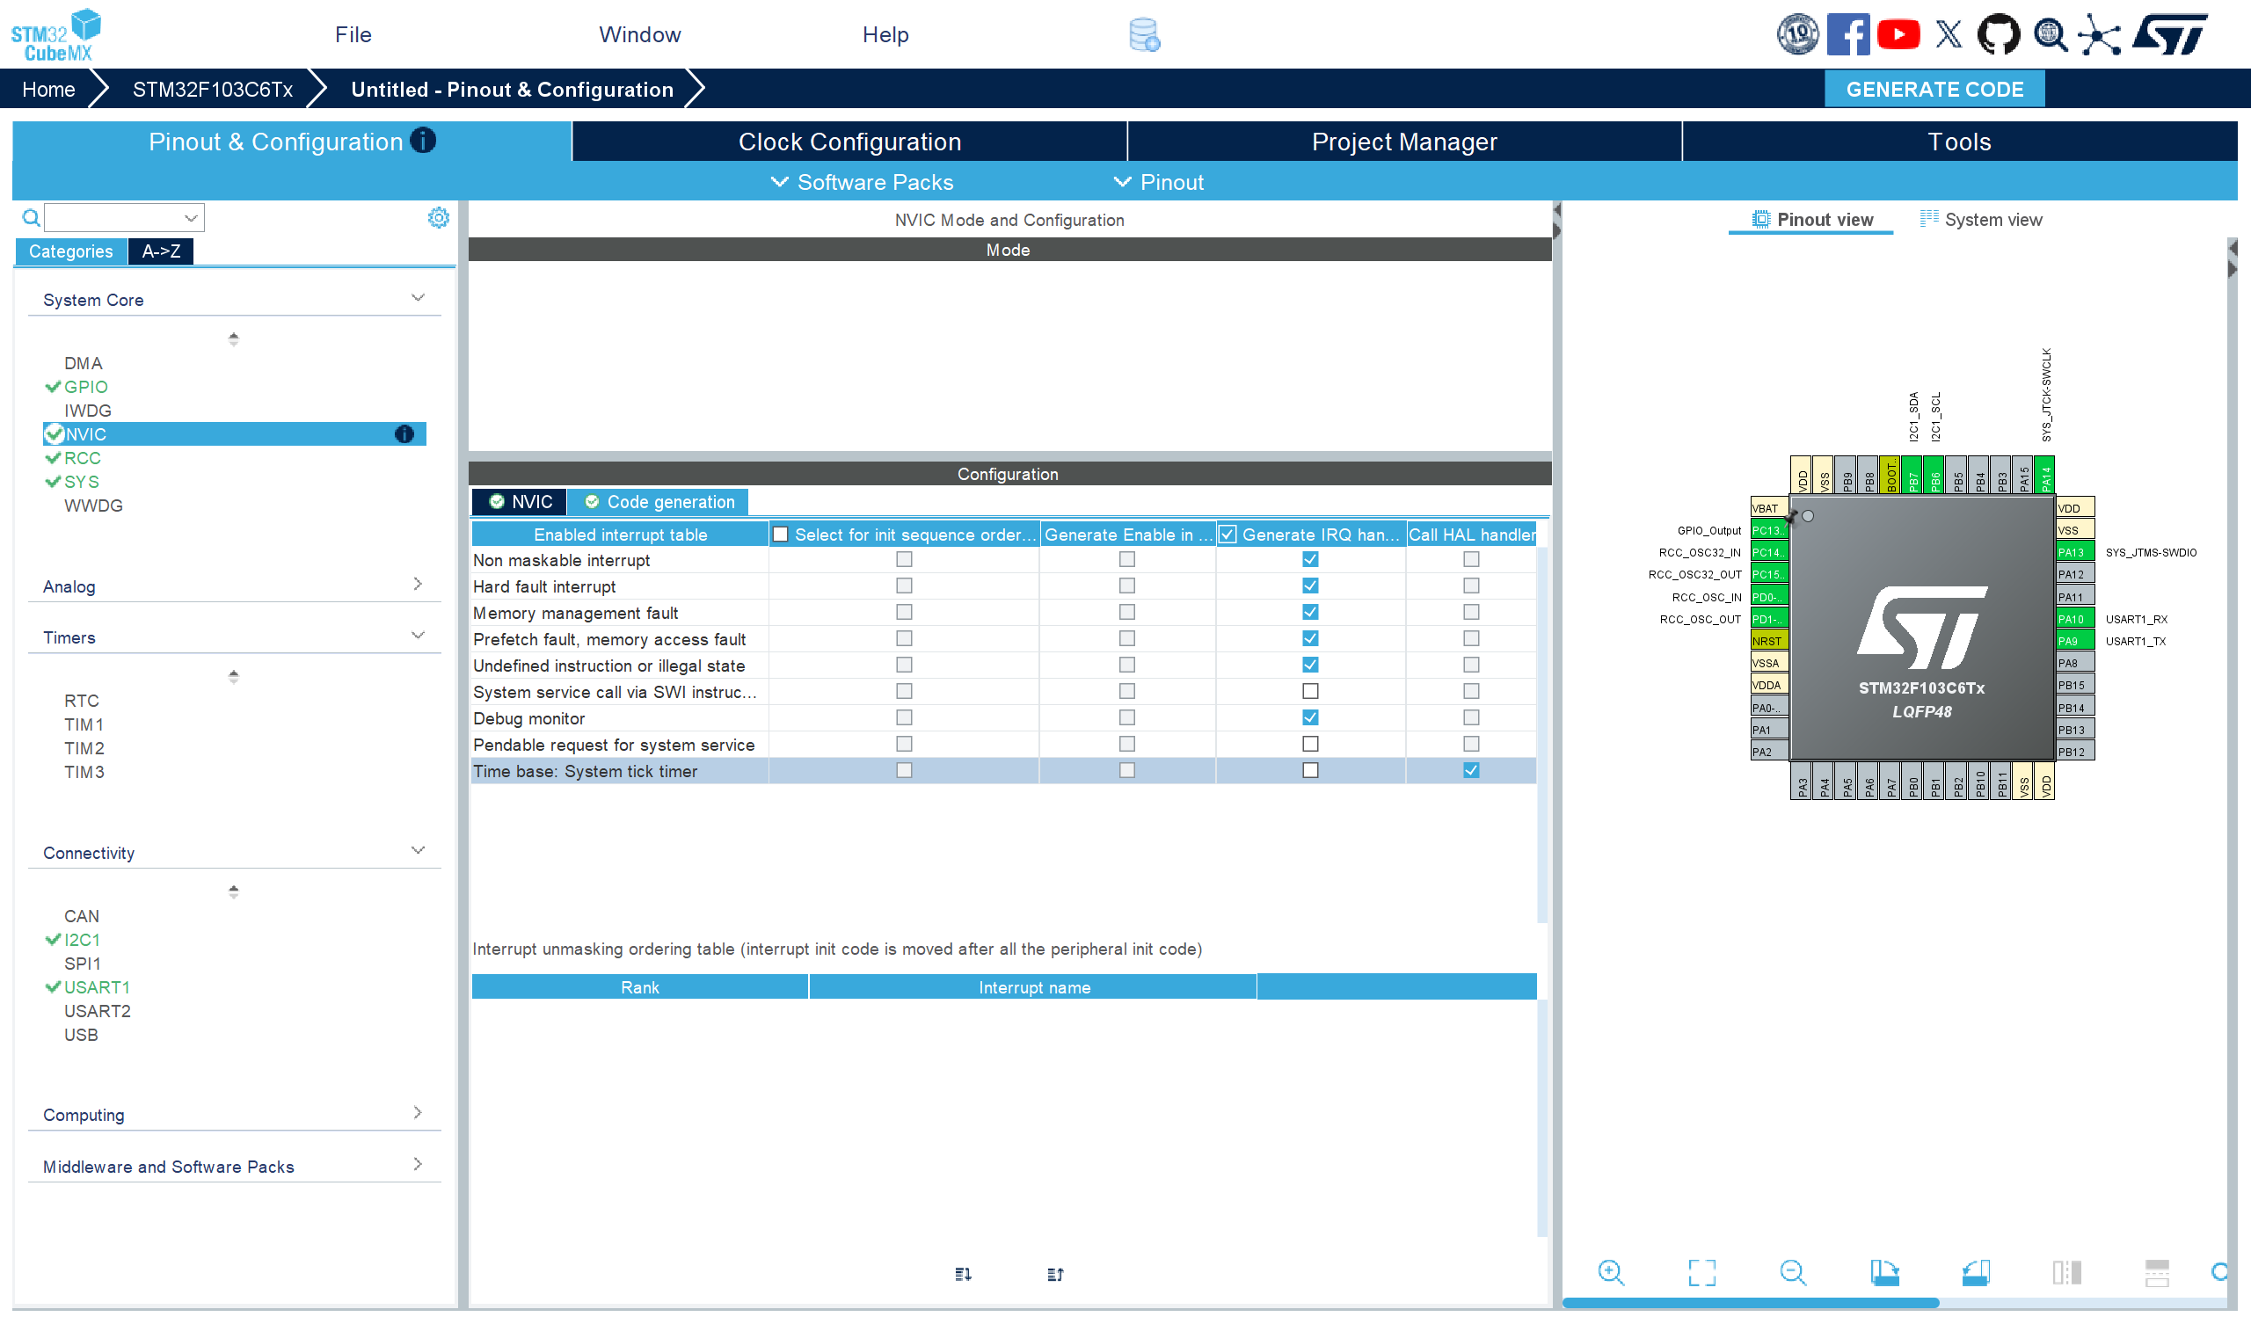Click the search magnifier in sidebar

point(31,218)
